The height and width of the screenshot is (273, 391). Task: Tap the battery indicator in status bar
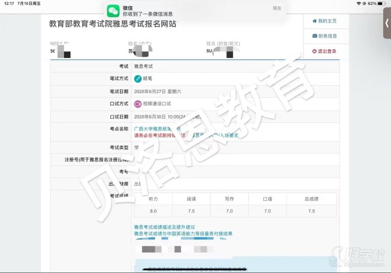coord(382,3)
